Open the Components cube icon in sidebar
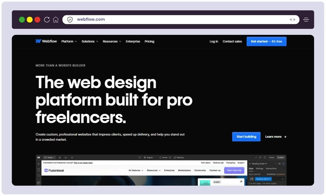 39,183
